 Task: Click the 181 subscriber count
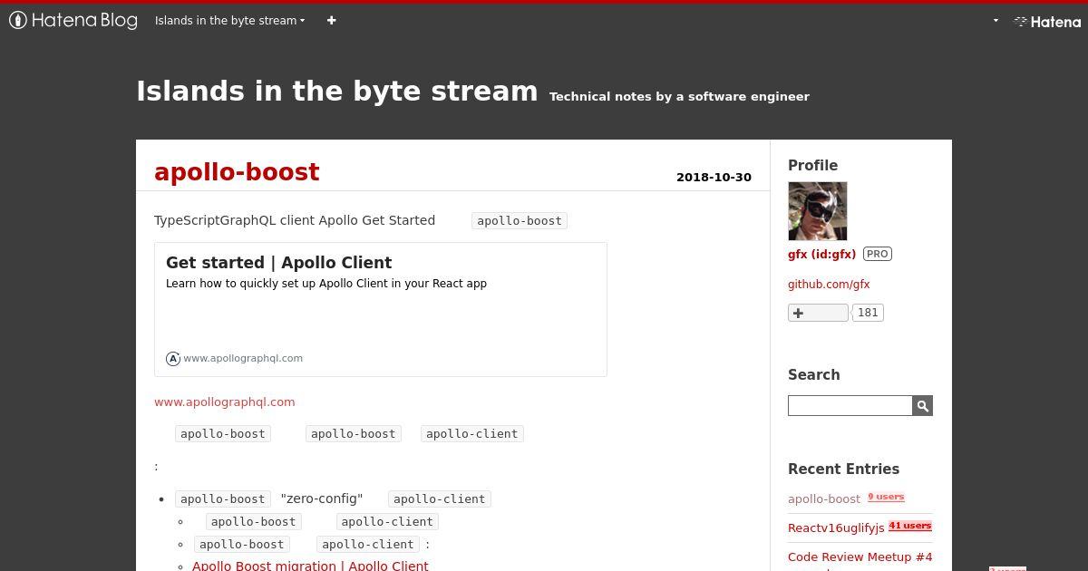click(868, 313)
